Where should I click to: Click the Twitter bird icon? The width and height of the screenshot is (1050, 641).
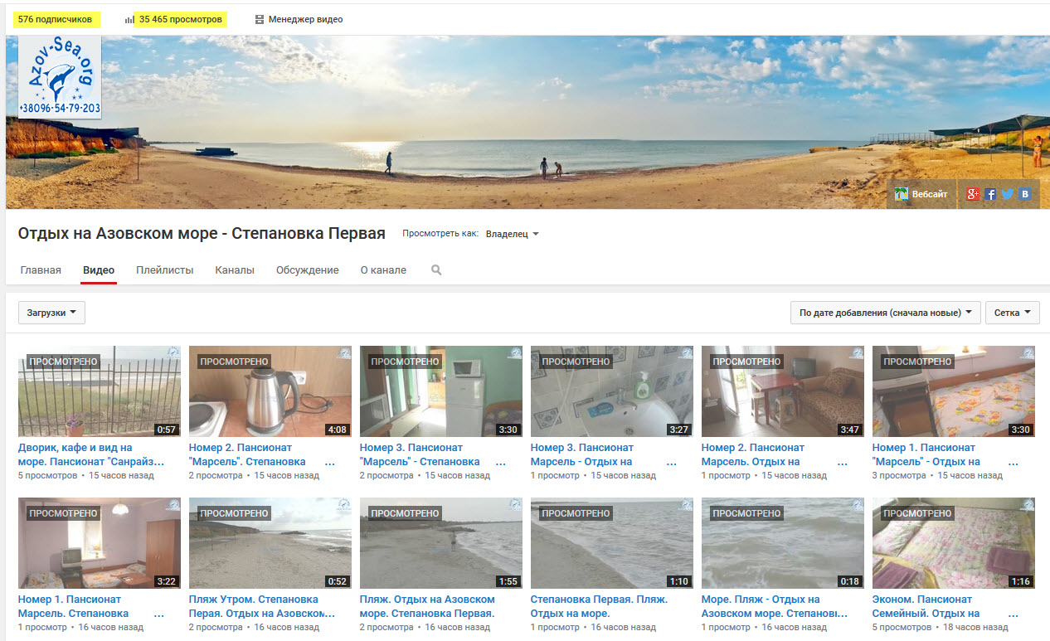click(x=1008, y=194)
